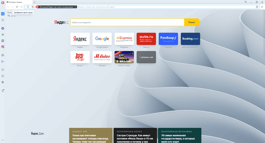Open the Easy Setup menu icon
The image size is (265, 143).
click(x=262, y=7)
